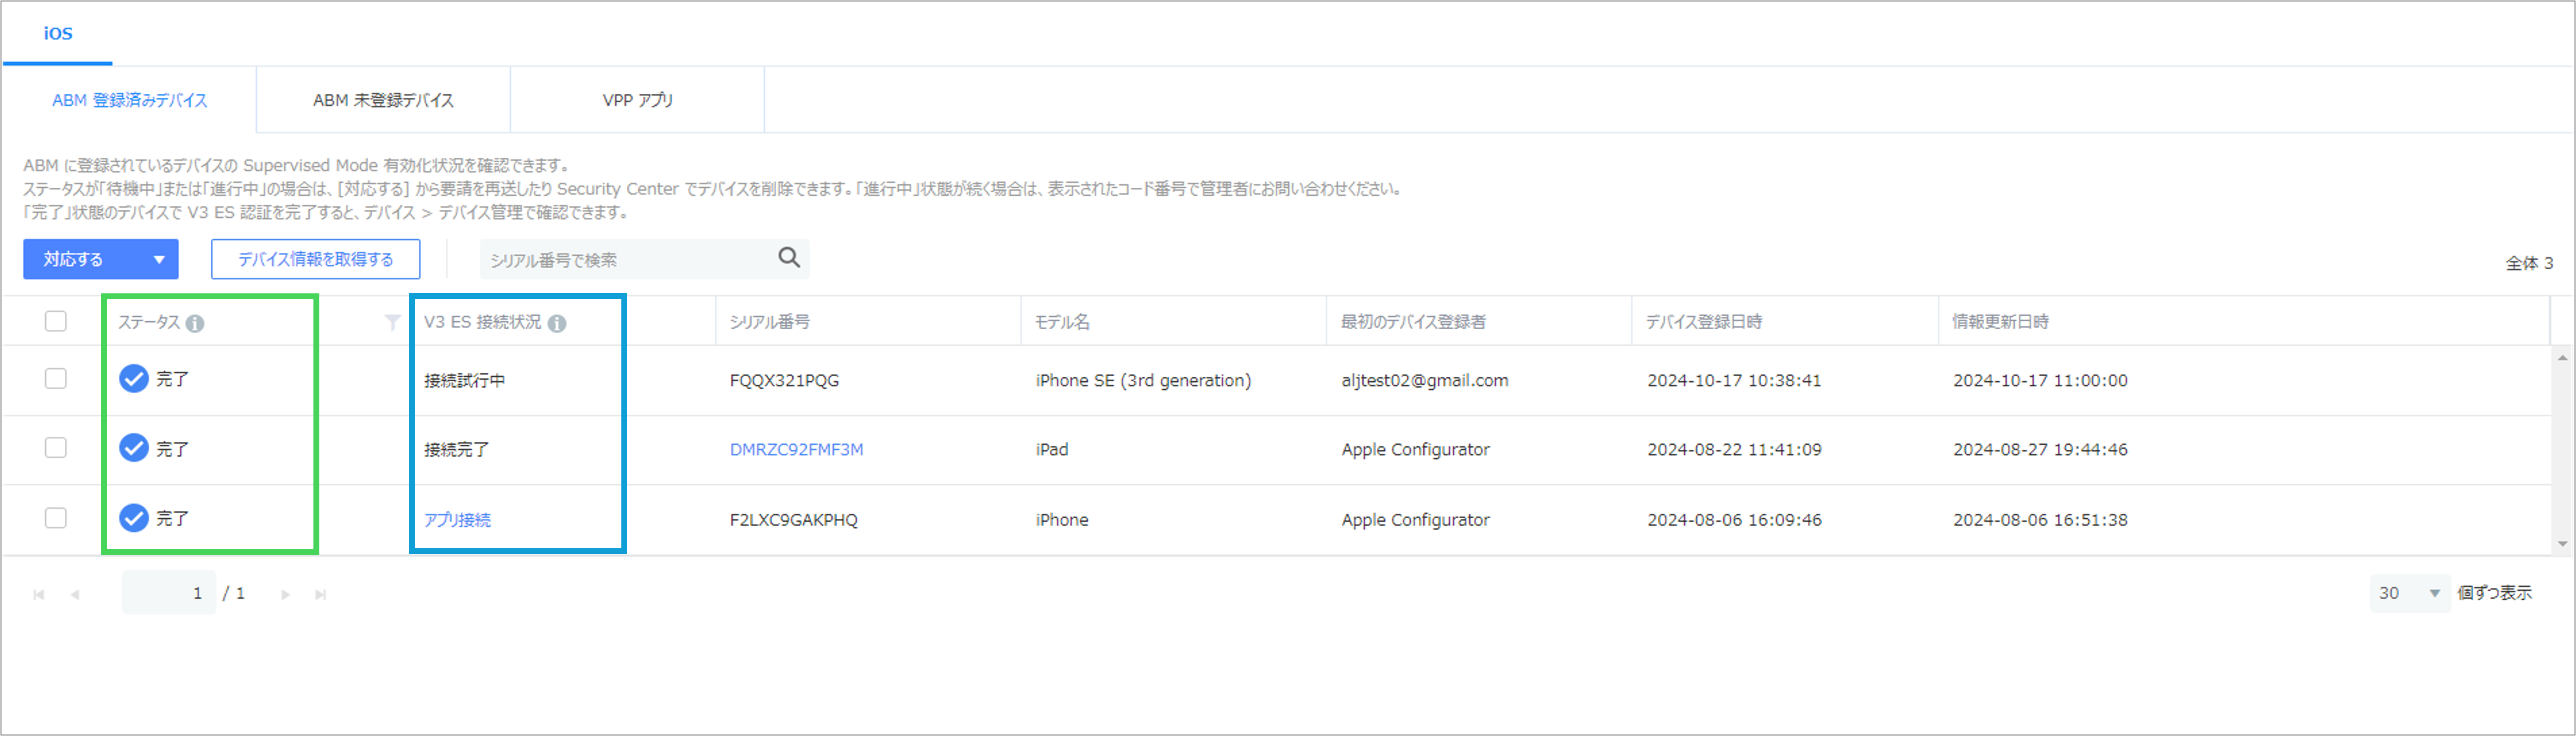
Task: Click デバイス情報を取得する button
Action: click(315, 259)
